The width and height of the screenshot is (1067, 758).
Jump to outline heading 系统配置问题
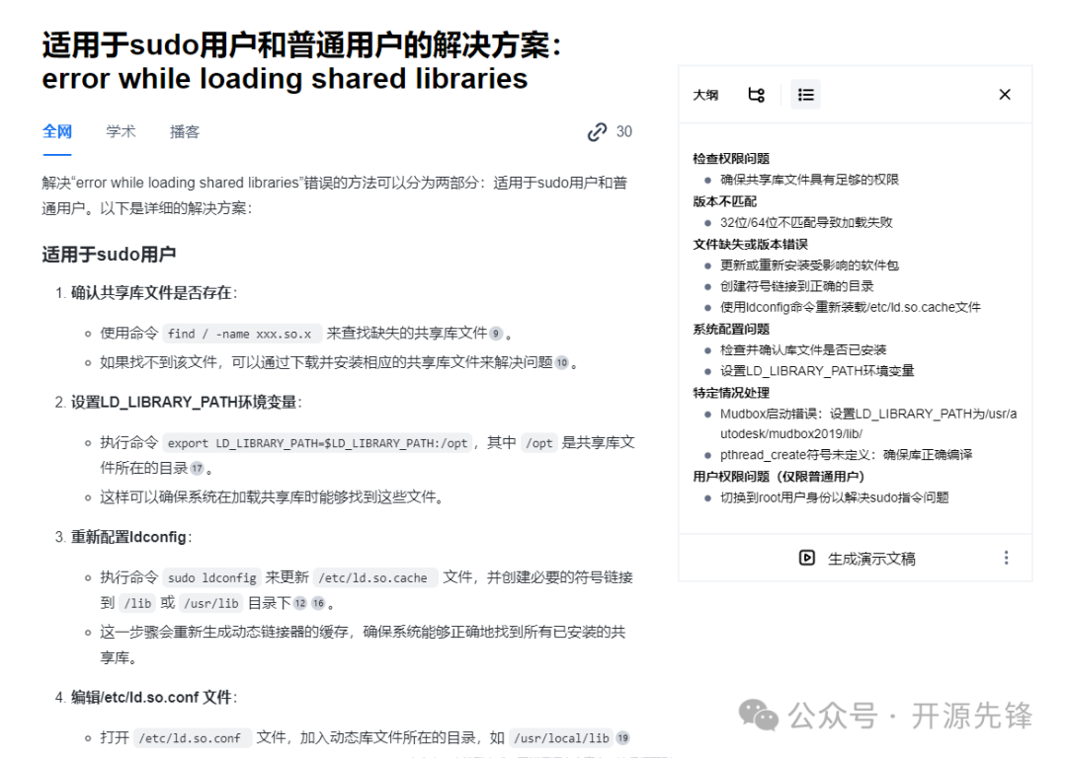click(x=731, y=329)
